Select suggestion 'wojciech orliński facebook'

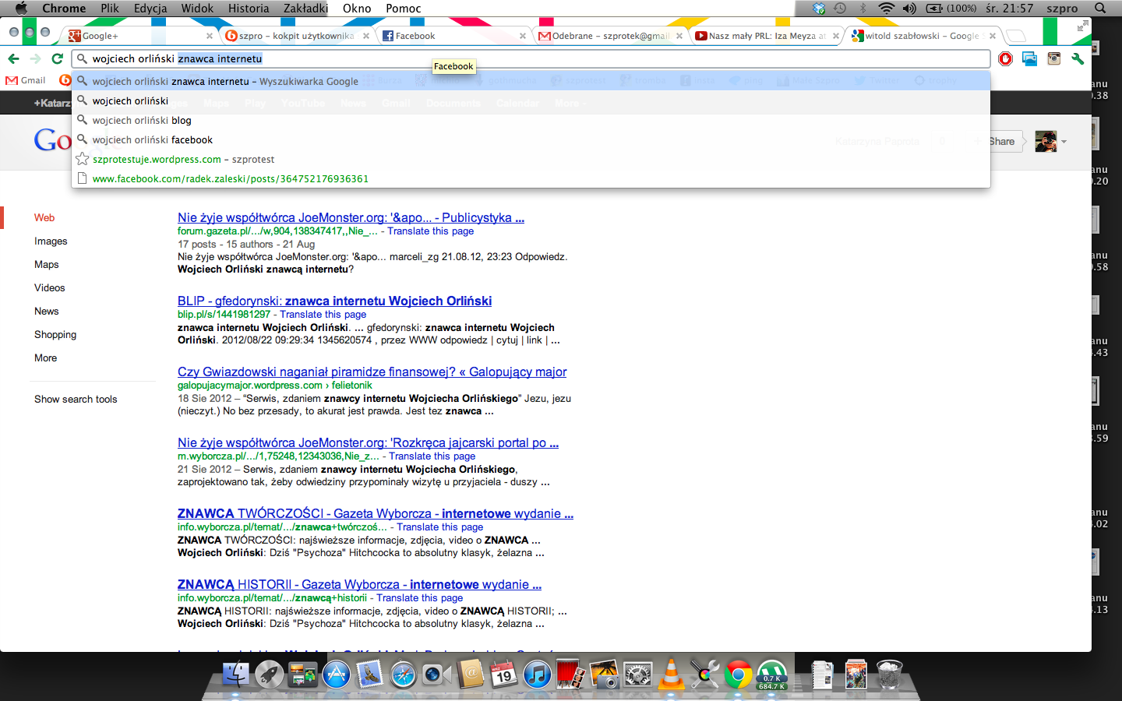pos(531,139)
